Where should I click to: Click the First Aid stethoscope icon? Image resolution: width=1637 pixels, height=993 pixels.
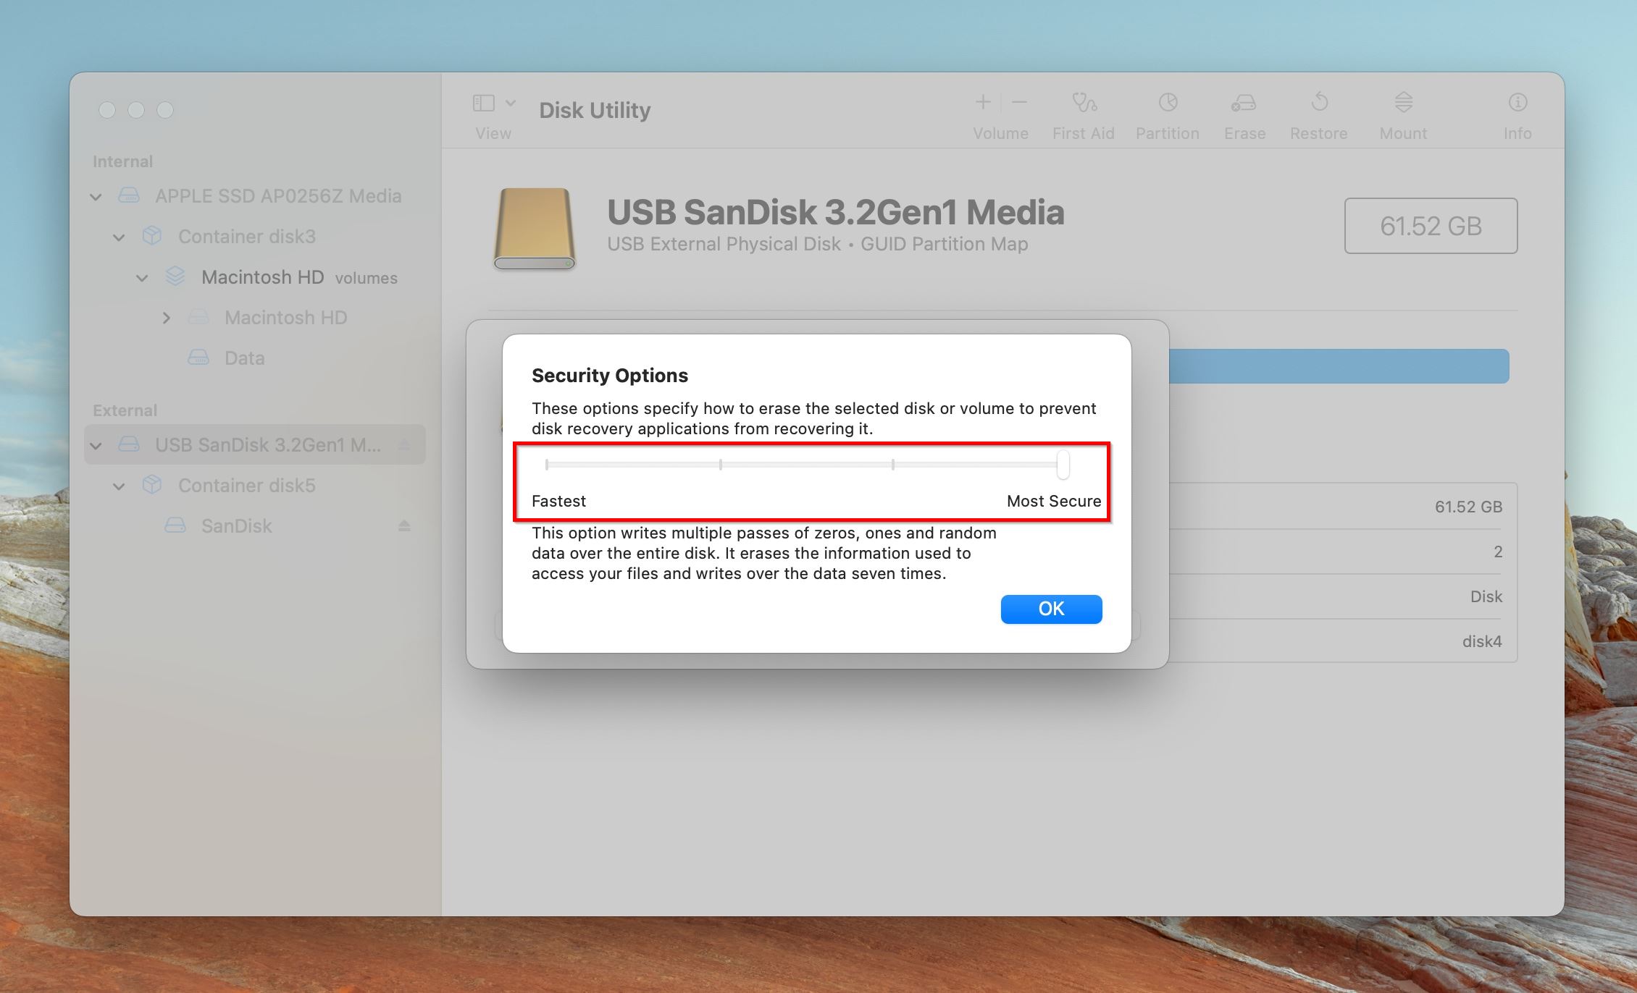pyautogui.click(x=1084, y=103)
